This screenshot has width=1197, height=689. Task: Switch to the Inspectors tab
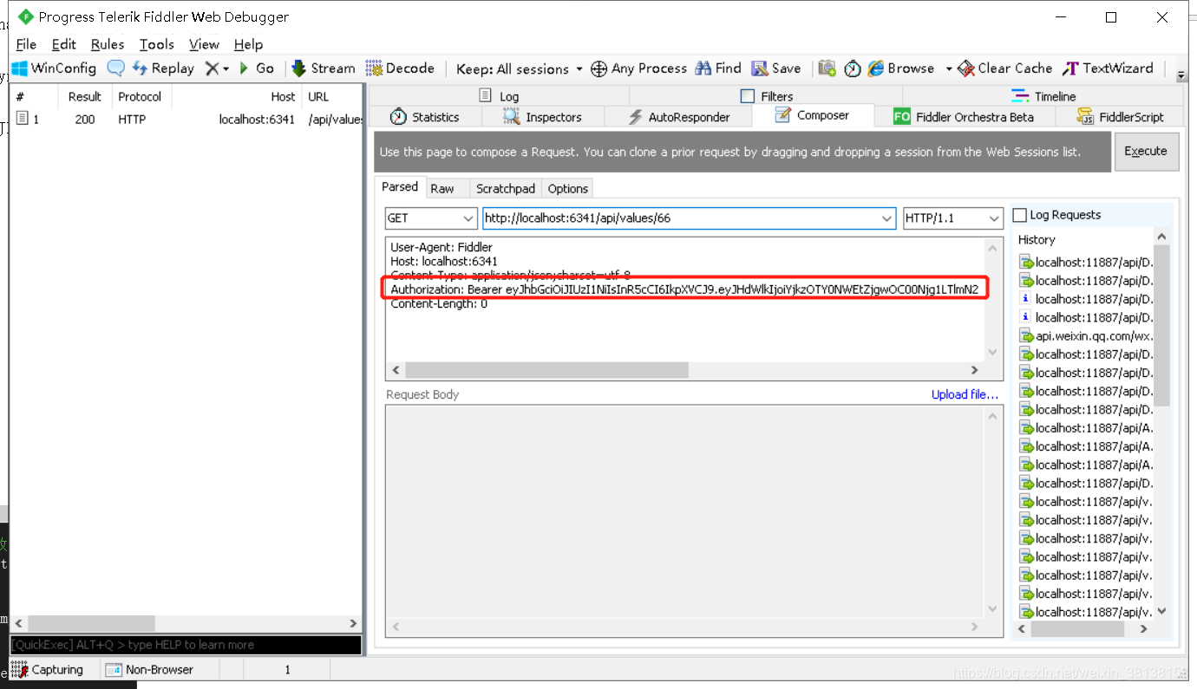(542, 117)
